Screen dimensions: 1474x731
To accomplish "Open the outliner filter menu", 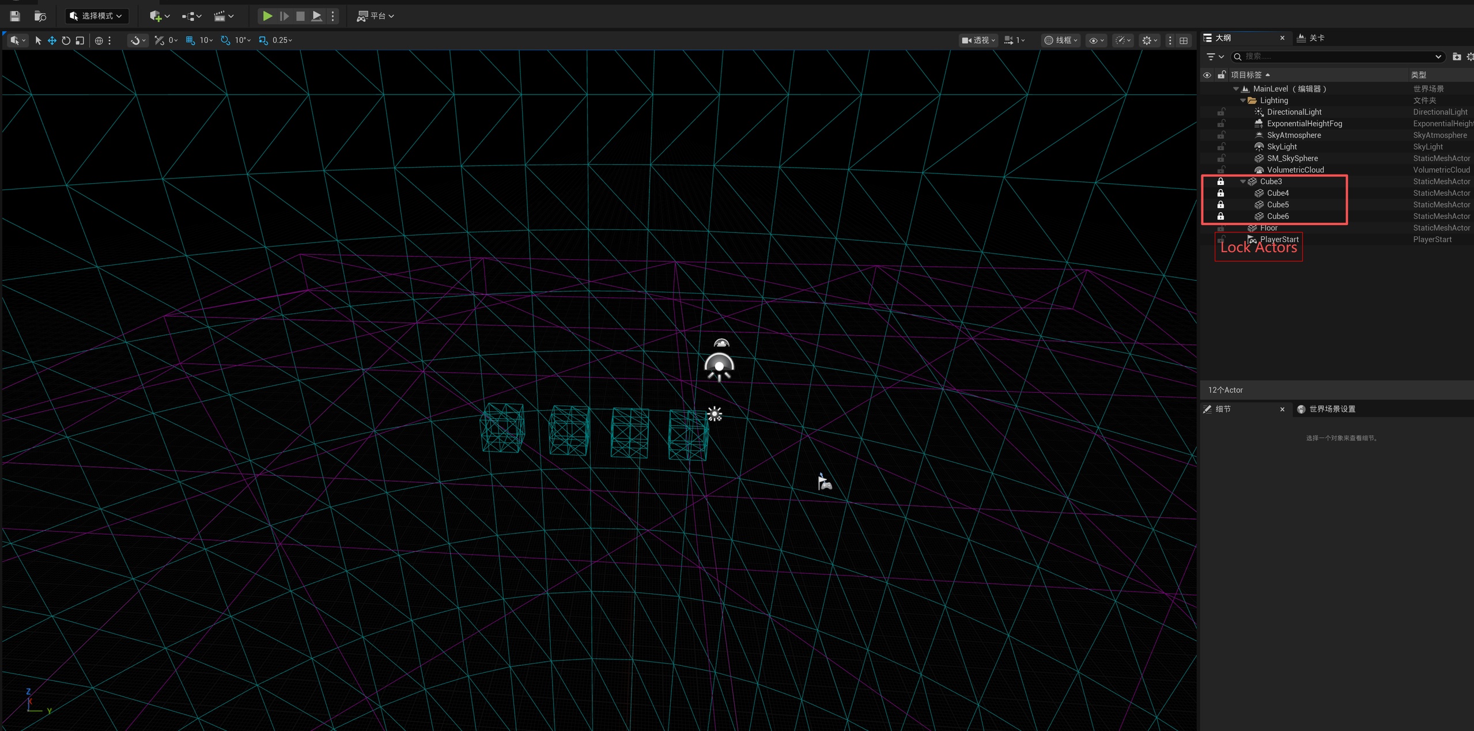I will tap(1215, 56).
